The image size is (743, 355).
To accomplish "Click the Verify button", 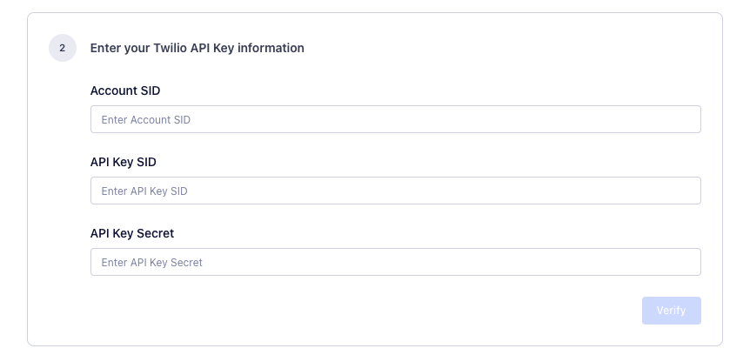I will click(x=671, y=311).
